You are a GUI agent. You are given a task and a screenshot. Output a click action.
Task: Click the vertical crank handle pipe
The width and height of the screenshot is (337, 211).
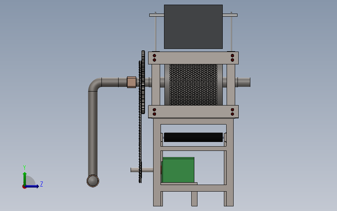point(93,133)
